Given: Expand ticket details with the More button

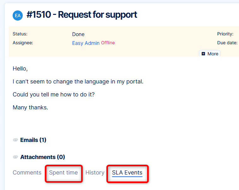Looking at the screenshot, I should pyautogui.click(x=210, y=54).
